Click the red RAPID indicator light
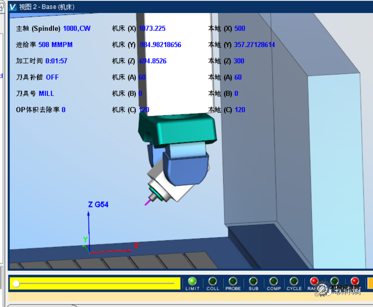Image resolution: width=373 pixels, height=307 pixels. (314, 281)
